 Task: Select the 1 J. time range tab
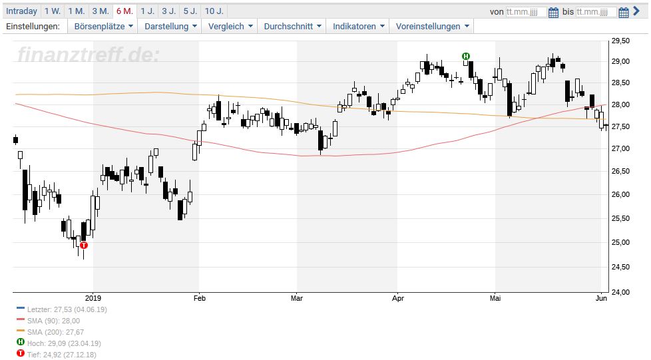[x=147, y=11]
